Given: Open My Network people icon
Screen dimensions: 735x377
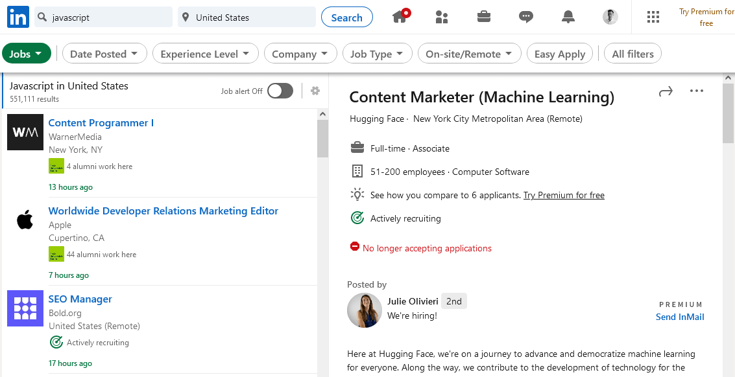Looking at the screenshot, I should [442, 17].
